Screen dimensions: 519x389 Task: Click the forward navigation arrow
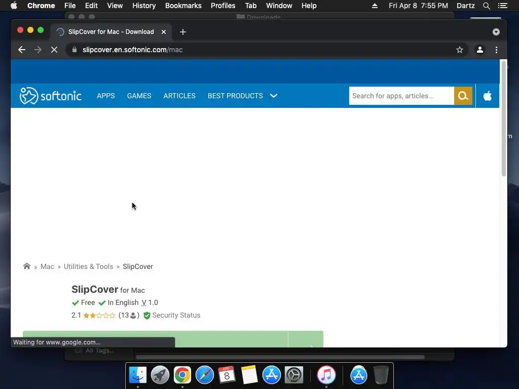[x=38, y=50]
